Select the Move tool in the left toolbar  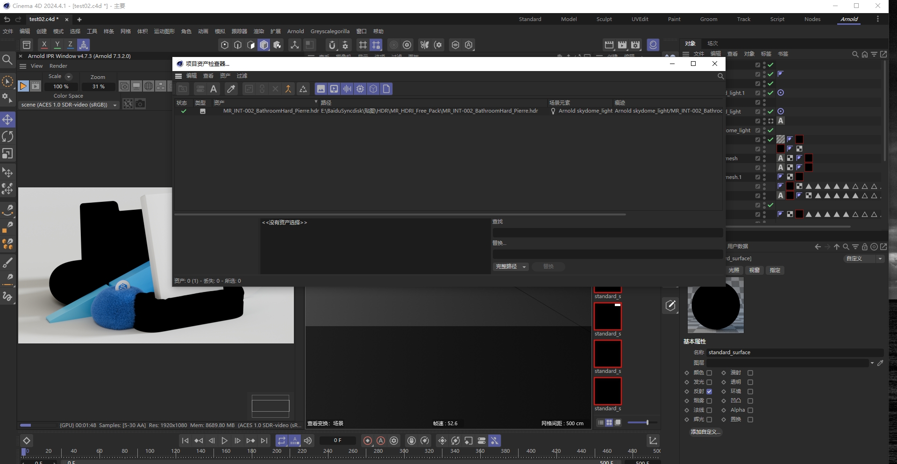8,120
